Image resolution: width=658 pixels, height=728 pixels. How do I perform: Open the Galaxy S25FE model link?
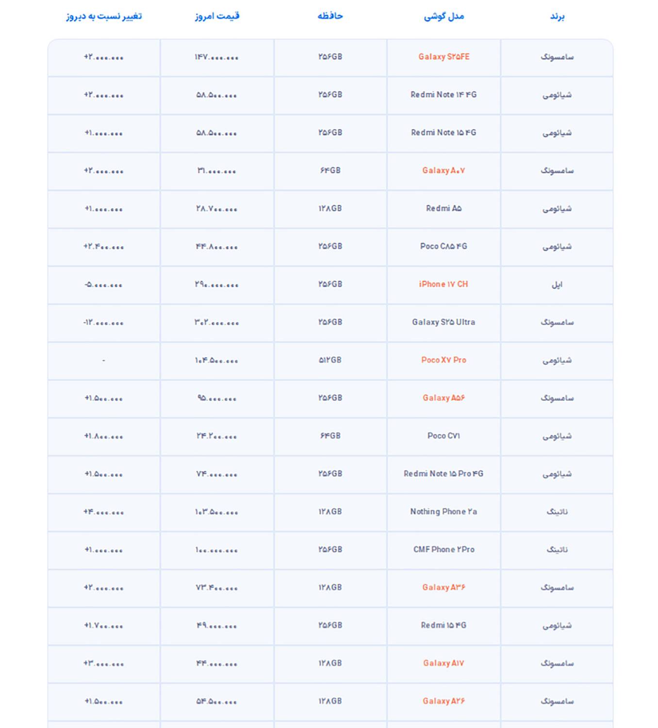tap(444, 57)
